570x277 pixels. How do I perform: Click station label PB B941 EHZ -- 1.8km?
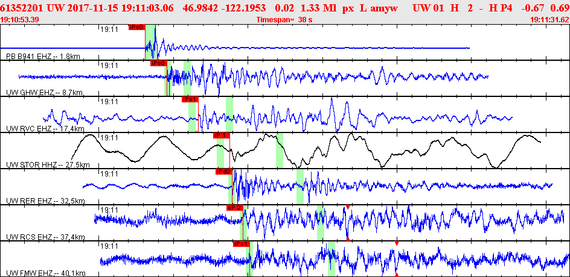pos(43,56)
